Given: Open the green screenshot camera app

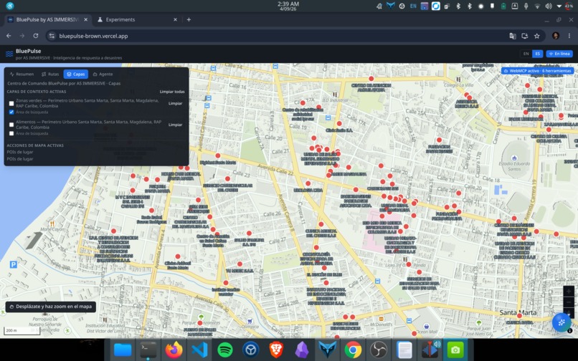Looking at the screenshot, I should pos(455,350).
